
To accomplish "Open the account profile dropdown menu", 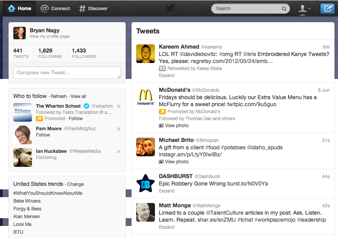I will point(304,8).
